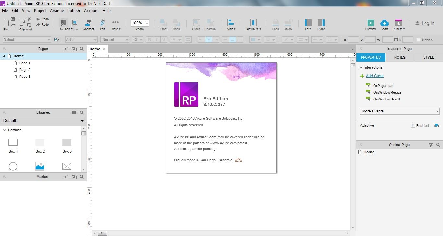Toggle Underline text formatting
The height and width of the screenshot is (236, 443).
164,40
